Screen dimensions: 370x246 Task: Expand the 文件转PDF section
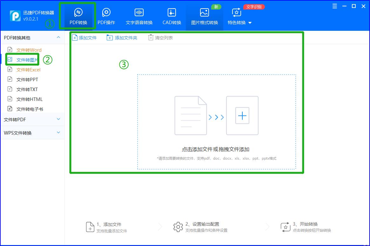(32, 119)
